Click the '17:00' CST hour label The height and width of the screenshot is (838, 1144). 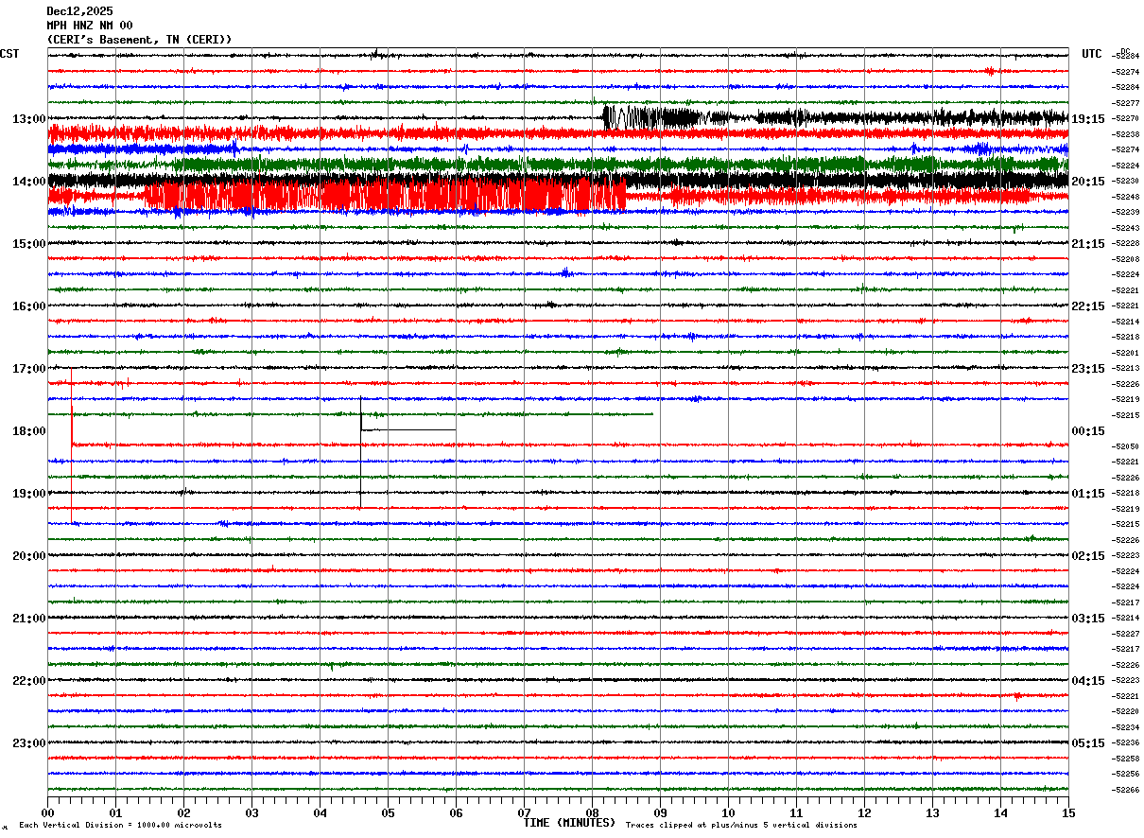coord(29,369)
